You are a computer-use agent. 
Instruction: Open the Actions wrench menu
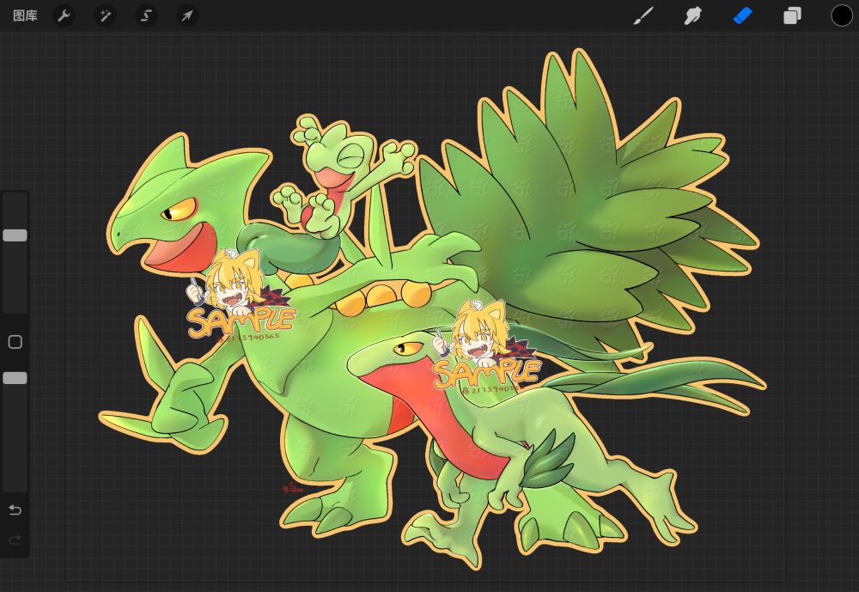[64, 16]
